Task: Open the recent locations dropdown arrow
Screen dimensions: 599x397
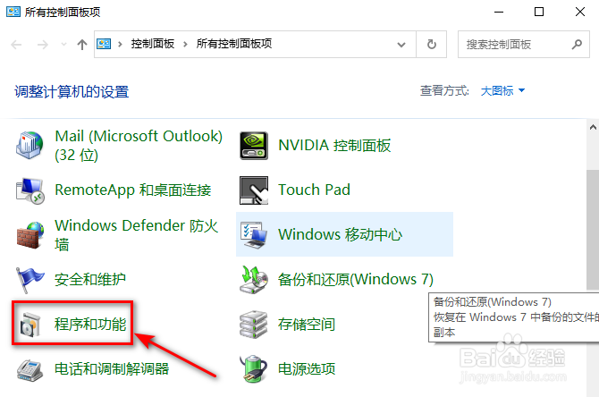Action: 63,45
